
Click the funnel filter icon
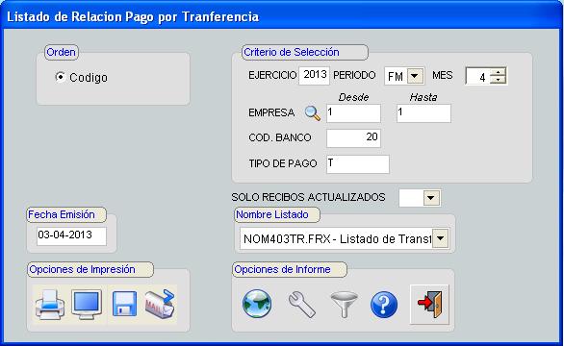click(x=344, y=305)
